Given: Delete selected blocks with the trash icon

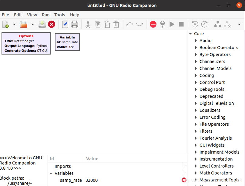Looking at the screenshot, I should 116,24.
